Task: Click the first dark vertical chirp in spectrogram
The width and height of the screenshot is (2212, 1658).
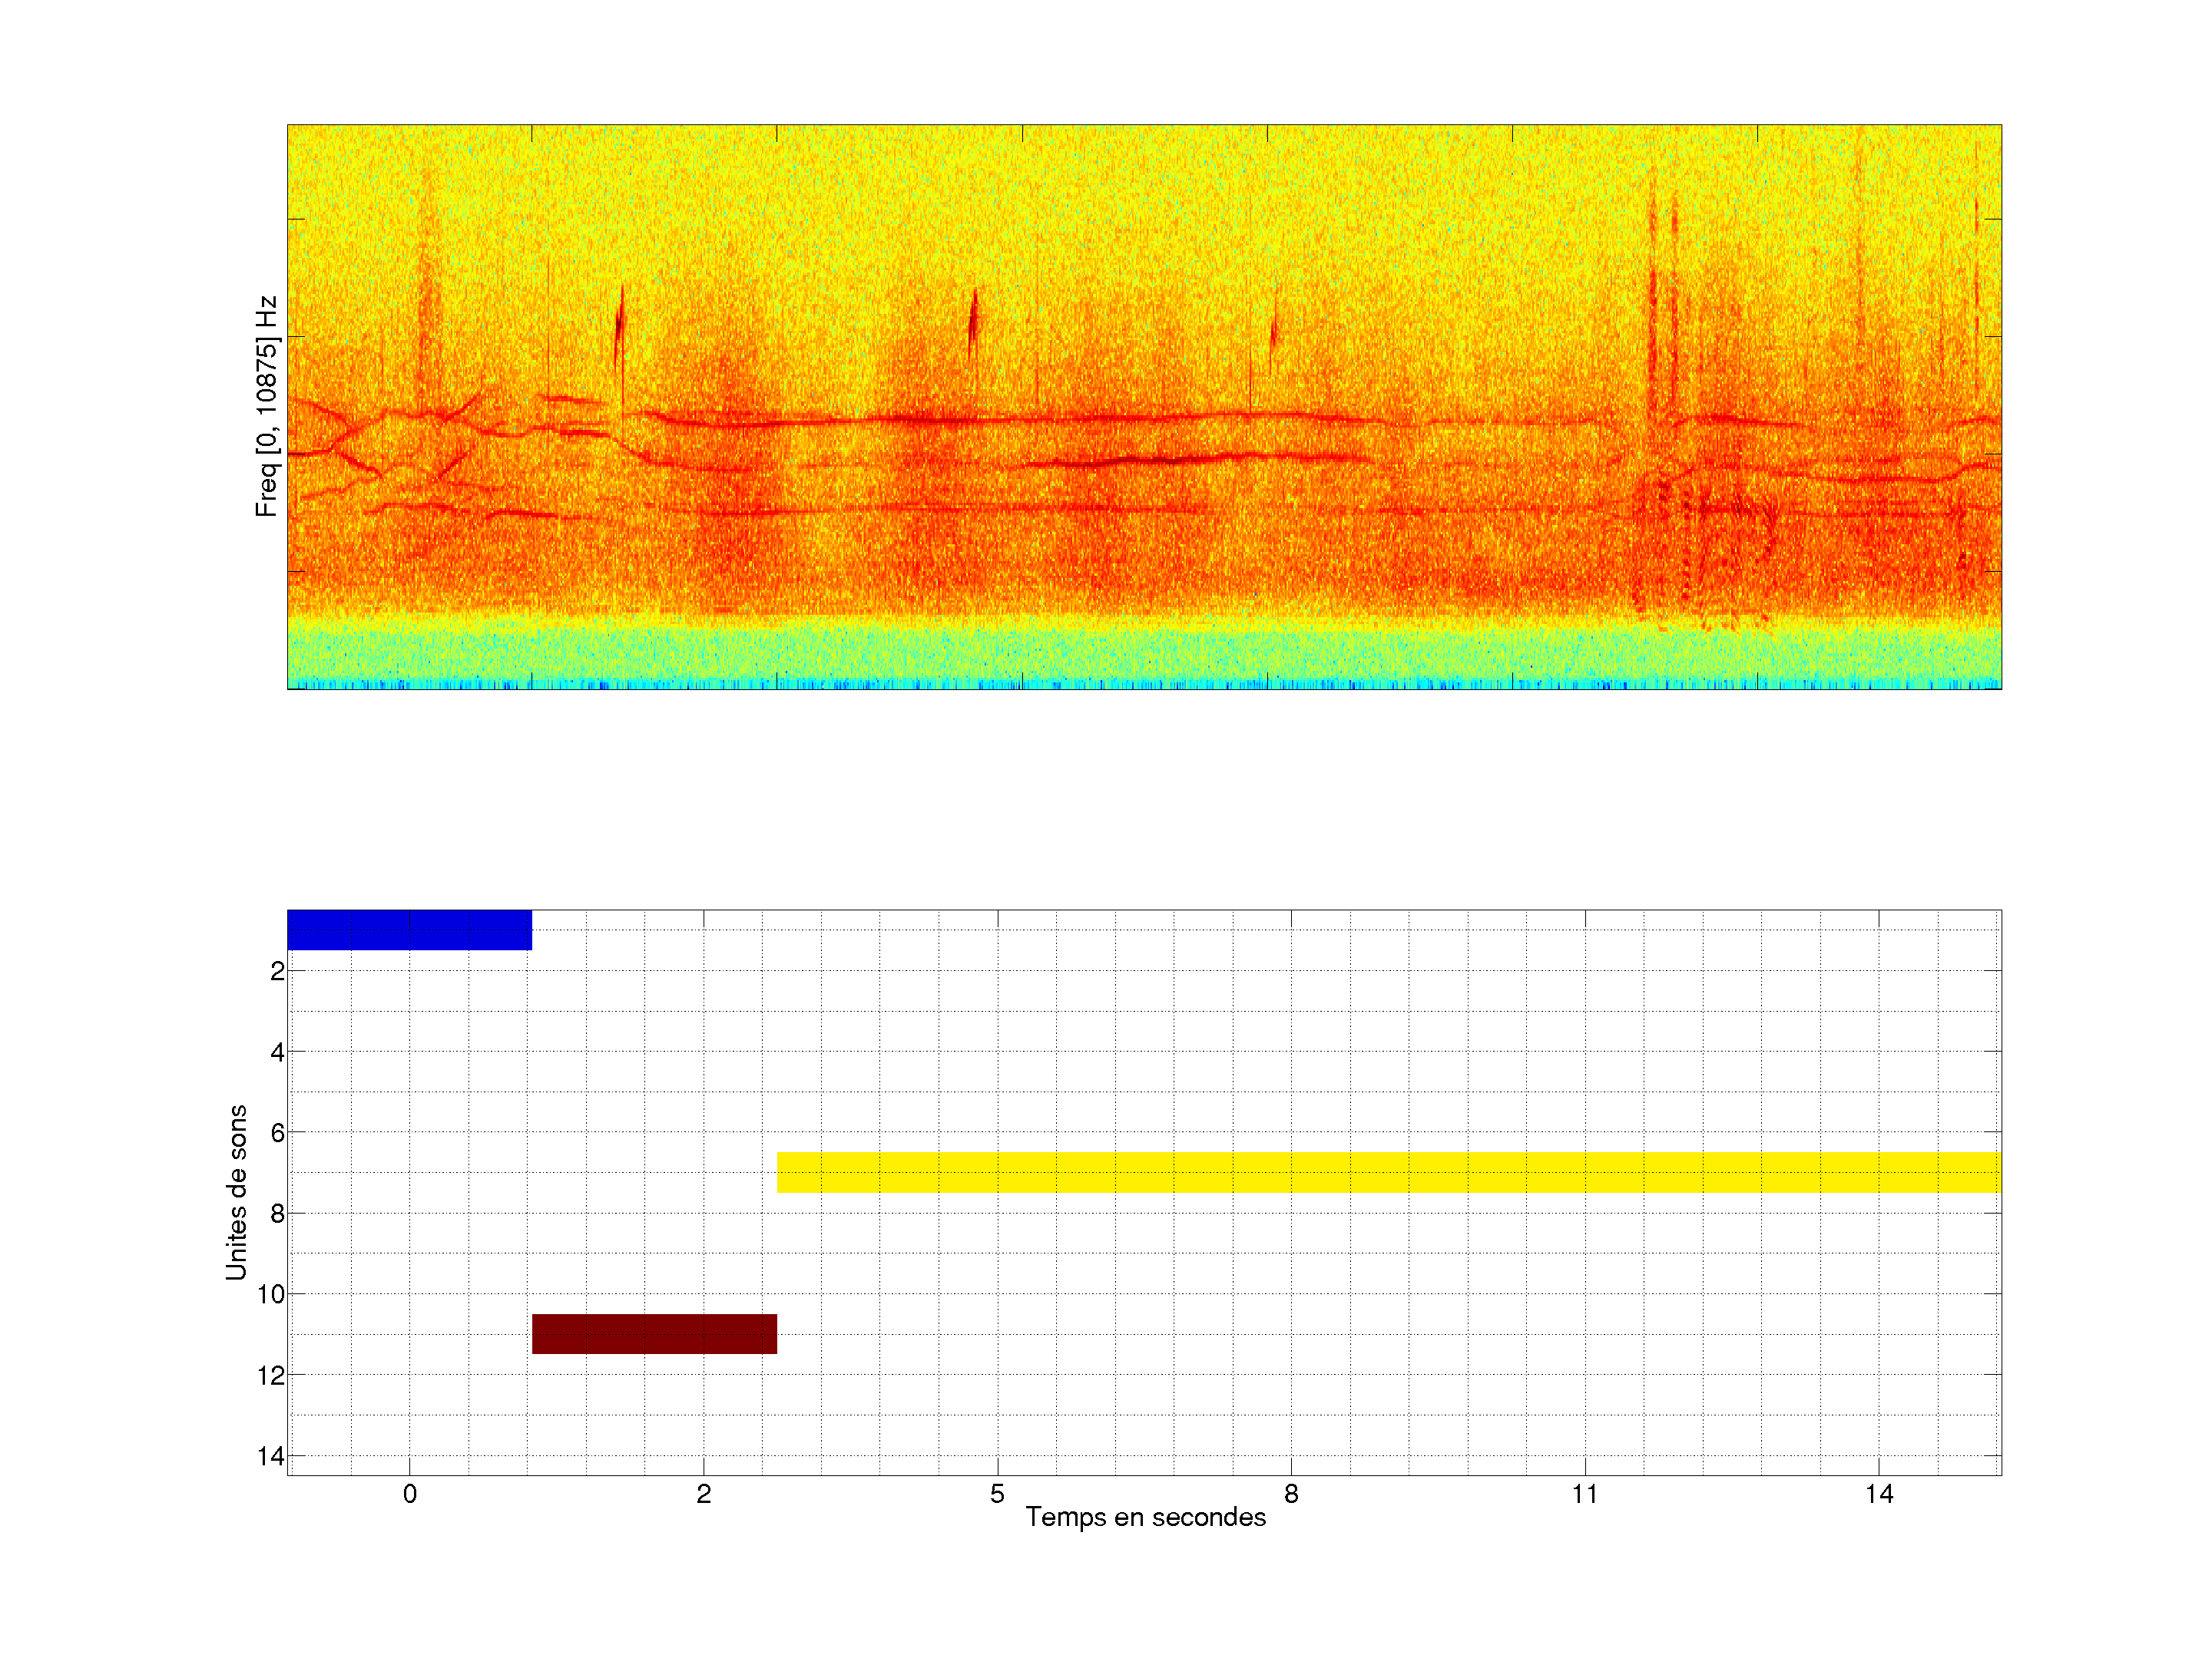Action: tap(620, 325)
